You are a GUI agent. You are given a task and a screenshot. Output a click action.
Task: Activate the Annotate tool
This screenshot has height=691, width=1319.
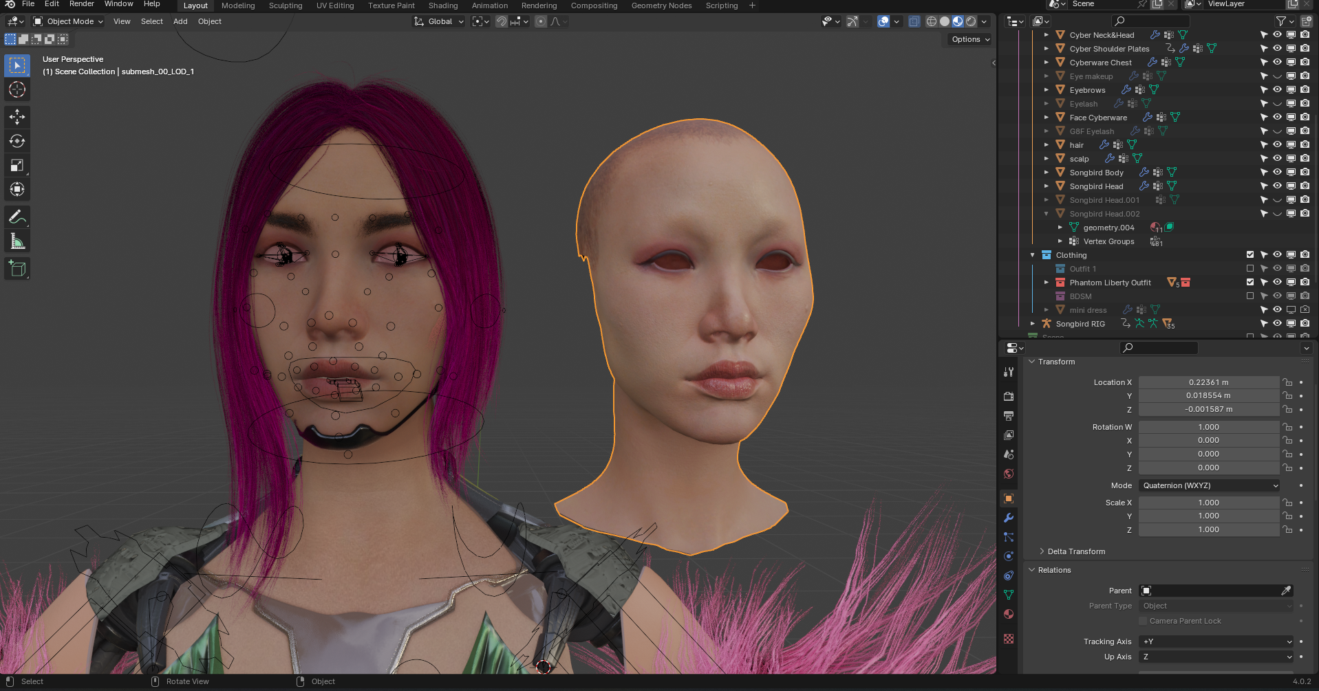click(x=17, y=217)
